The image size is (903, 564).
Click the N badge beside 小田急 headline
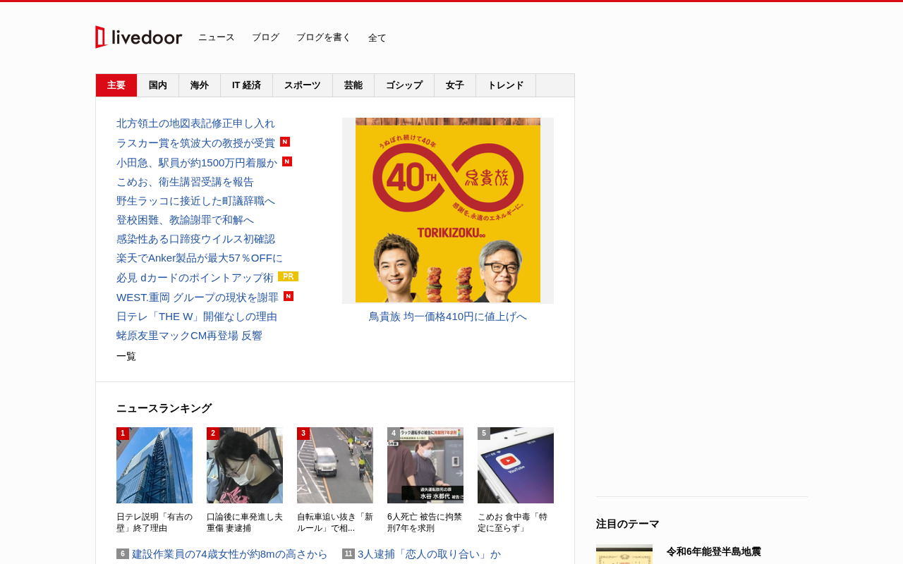pyautogui.click(x=287, y=161)
